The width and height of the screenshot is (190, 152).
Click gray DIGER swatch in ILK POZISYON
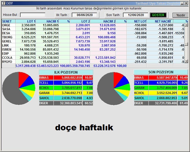click(x=46, y=103)
